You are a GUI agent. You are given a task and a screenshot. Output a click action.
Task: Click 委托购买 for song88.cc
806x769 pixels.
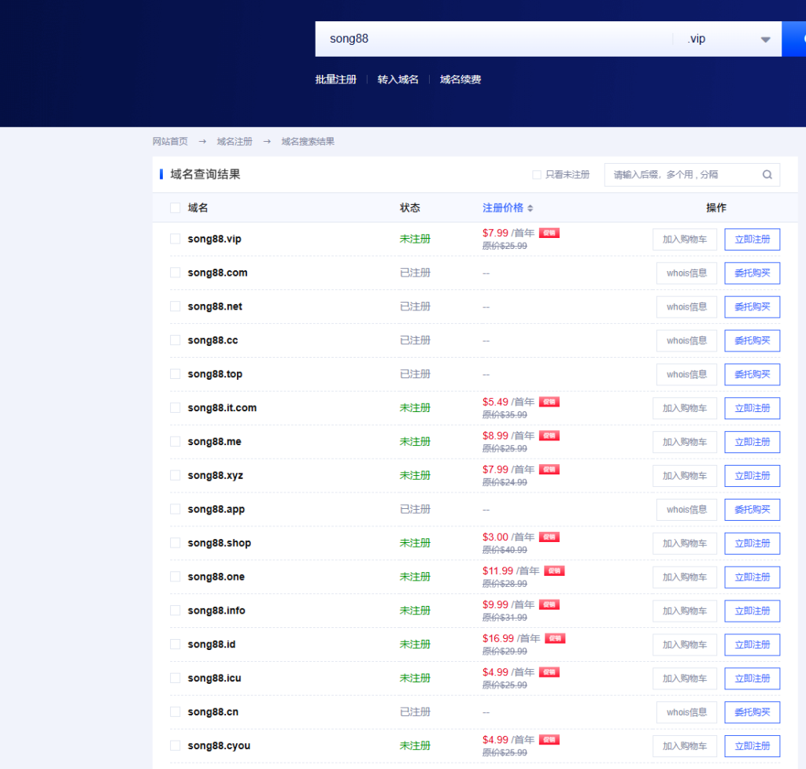(x=752, y=340)
